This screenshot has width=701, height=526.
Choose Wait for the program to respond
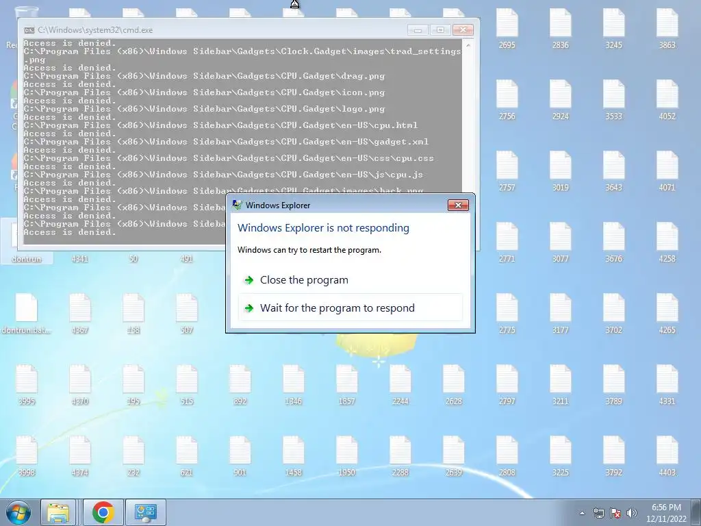[350, 308]
